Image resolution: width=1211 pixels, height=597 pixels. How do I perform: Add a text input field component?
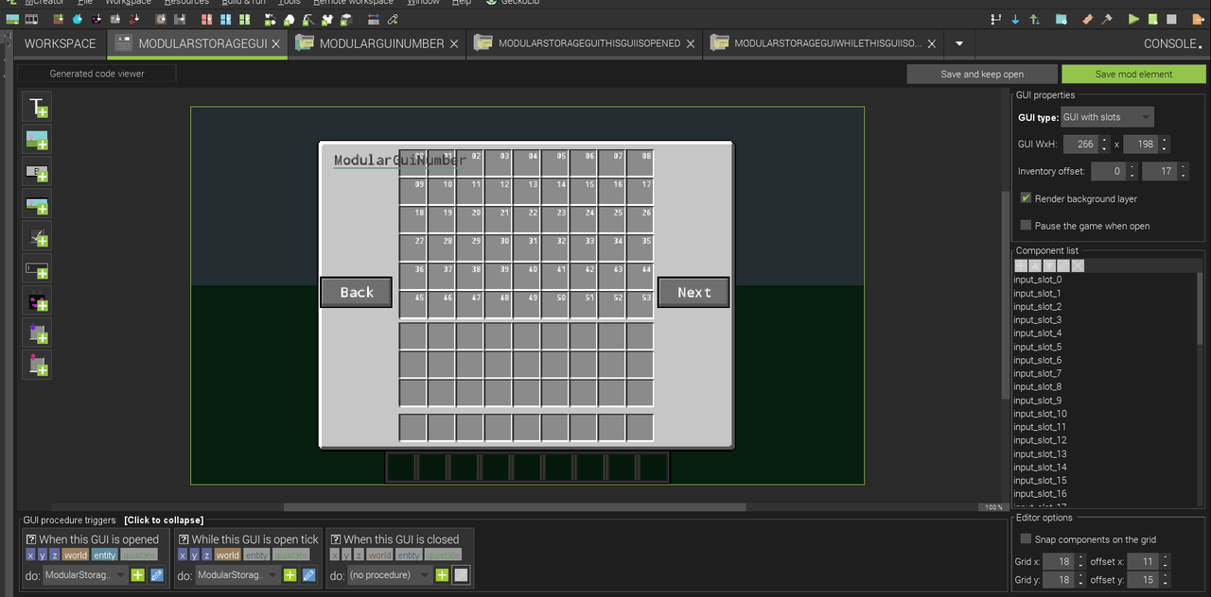[x=37, y=268]
